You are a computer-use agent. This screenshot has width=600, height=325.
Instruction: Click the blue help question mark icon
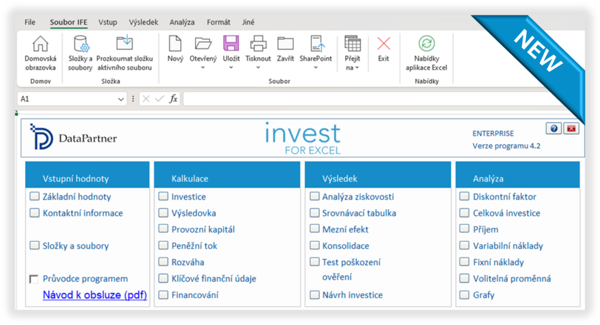pyautogui.click(x=553, y=128)
